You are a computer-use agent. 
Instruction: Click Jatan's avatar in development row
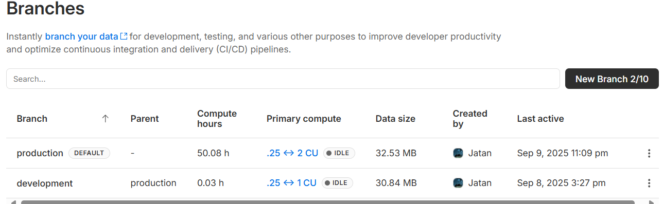[x=458, y=183]
